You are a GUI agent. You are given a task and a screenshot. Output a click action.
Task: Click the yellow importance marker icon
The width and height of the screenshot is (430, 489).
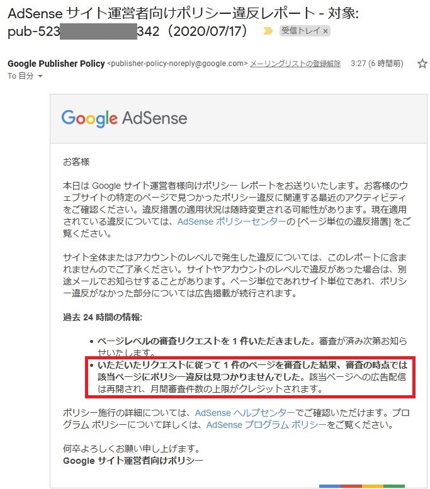(x=268, y=31)
